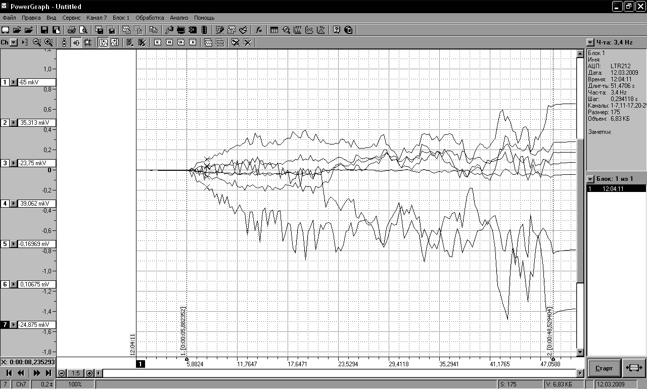
Task: Open the Ch dropdown arrow
Action: coord(14,42)
